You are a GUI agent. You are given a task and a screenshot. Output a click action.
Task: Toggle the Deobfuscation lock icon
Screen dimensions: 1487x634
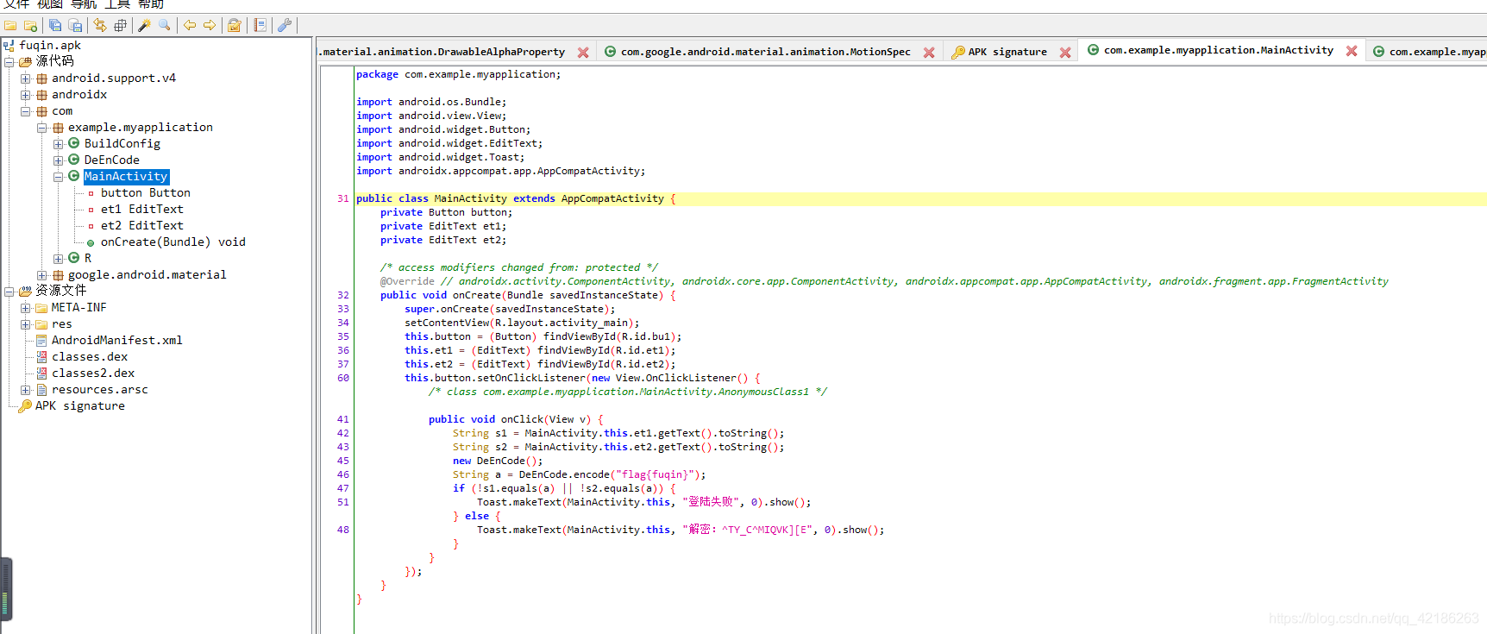tap(235, 26)
